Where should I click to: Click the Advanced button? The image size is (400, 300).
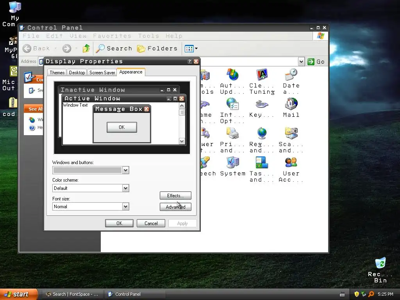click(x=175, y=207)
